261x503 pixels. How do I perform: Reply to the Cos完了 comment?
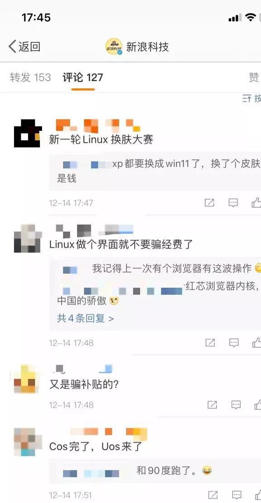237,495
